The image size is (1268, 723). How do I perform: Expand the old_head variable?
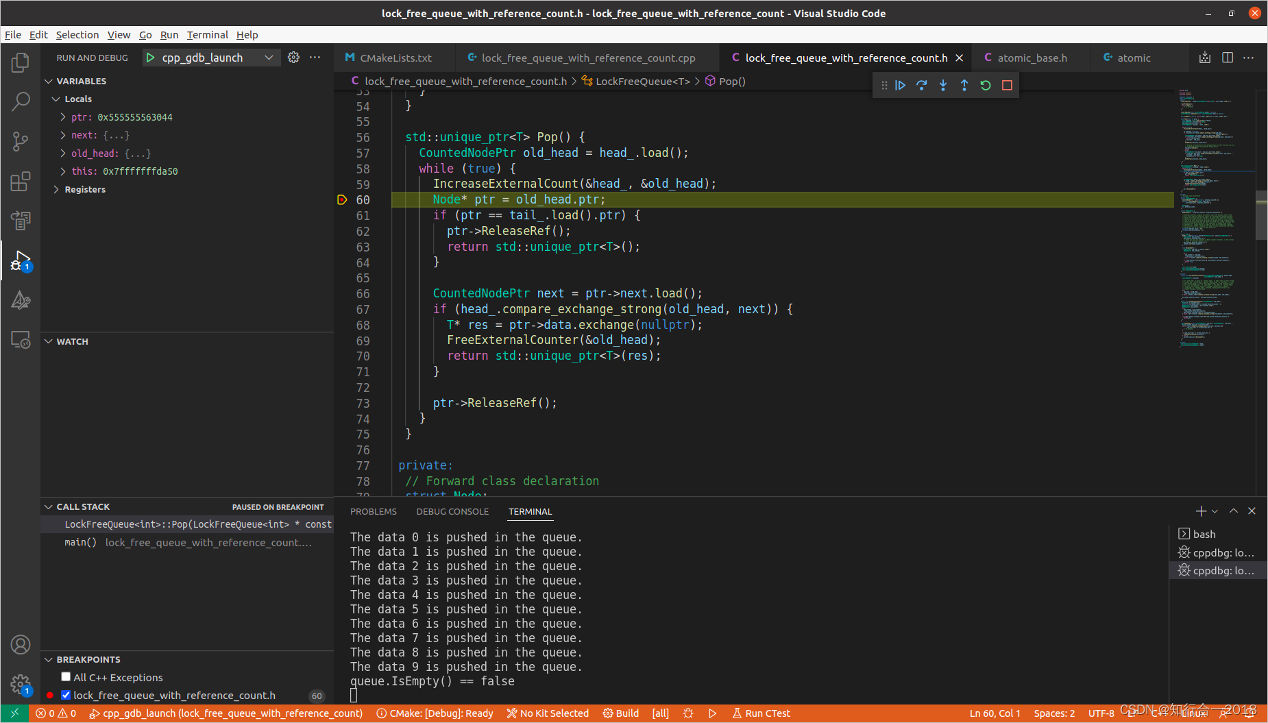[x=63, y=154]
